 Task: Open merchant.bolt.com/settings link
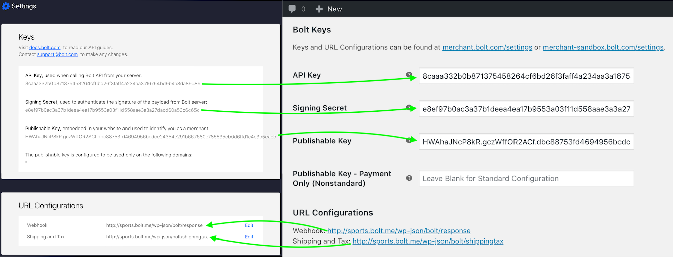[x=487, y=47]
